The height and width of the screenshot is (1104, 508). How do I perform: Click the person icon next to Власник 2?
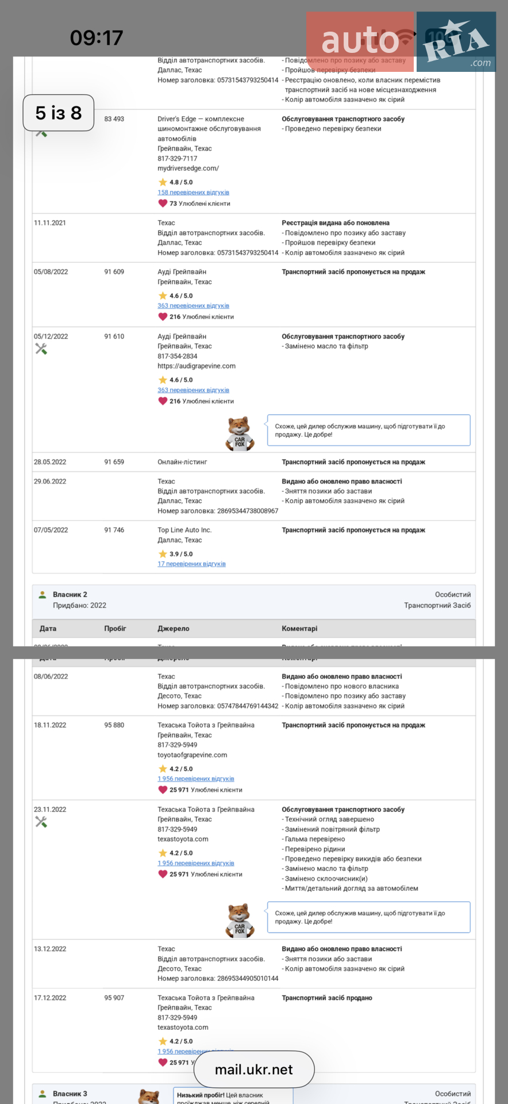42,595
